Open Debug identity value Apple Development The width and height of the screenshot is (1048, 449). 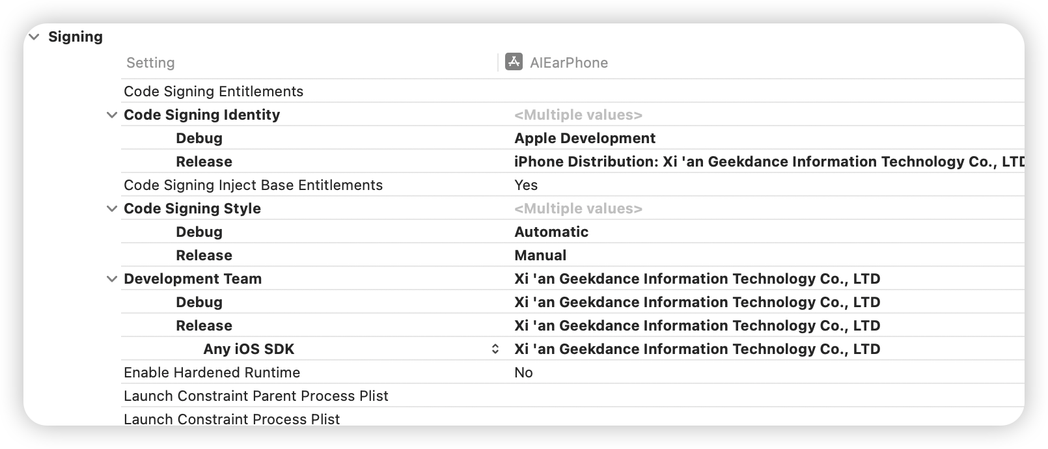(585, 138)
